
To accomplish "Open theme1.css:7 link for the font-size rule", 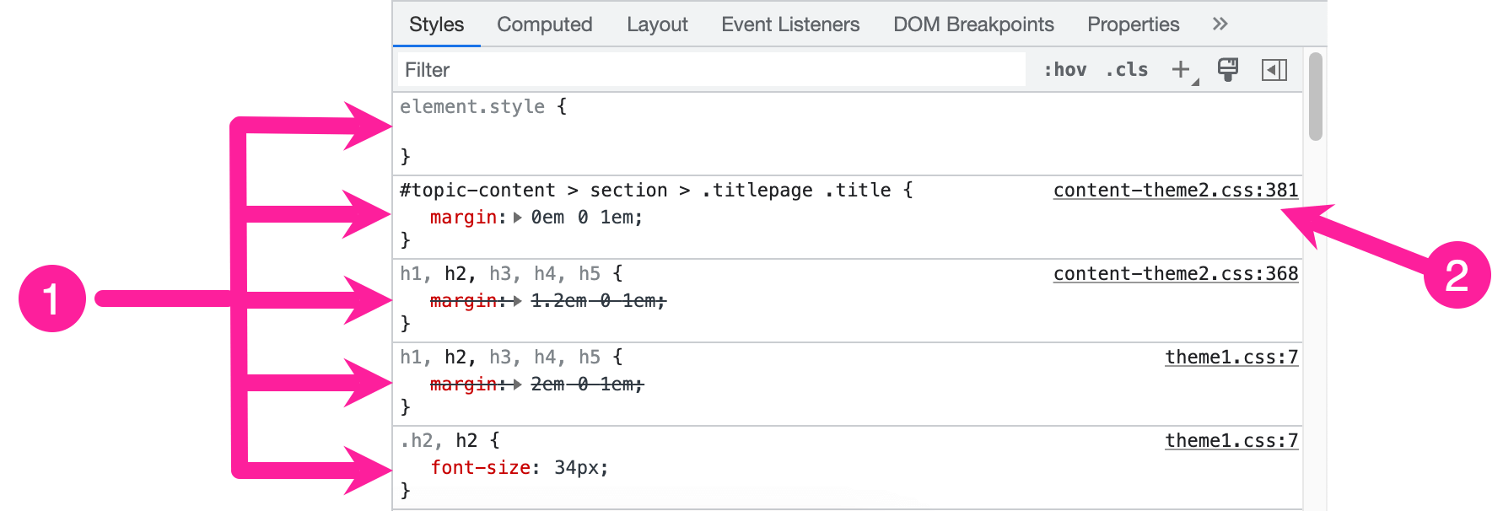I will [1231, 441].
